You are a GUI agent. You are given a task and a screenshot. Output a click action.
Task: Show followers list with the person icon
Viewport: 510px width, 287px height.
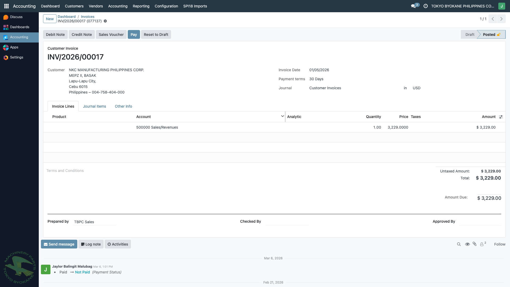point(482,244)
